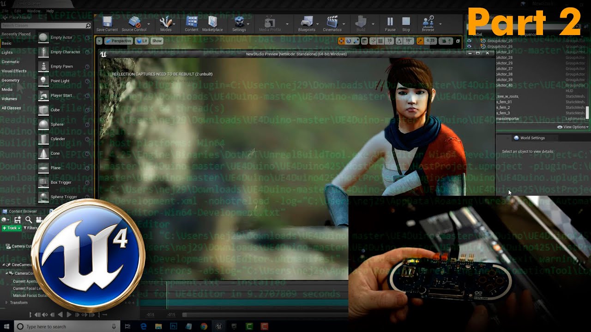Viewport: 591px width, 332px height.
Task: Open the Settings toolbar icon
Action: (x=239, y=24)
